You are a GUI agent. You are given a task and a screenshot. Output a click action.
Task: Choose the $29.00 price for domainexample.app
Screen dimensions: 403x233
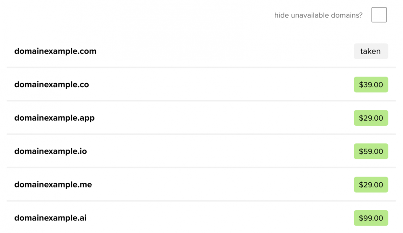(371, 118)
